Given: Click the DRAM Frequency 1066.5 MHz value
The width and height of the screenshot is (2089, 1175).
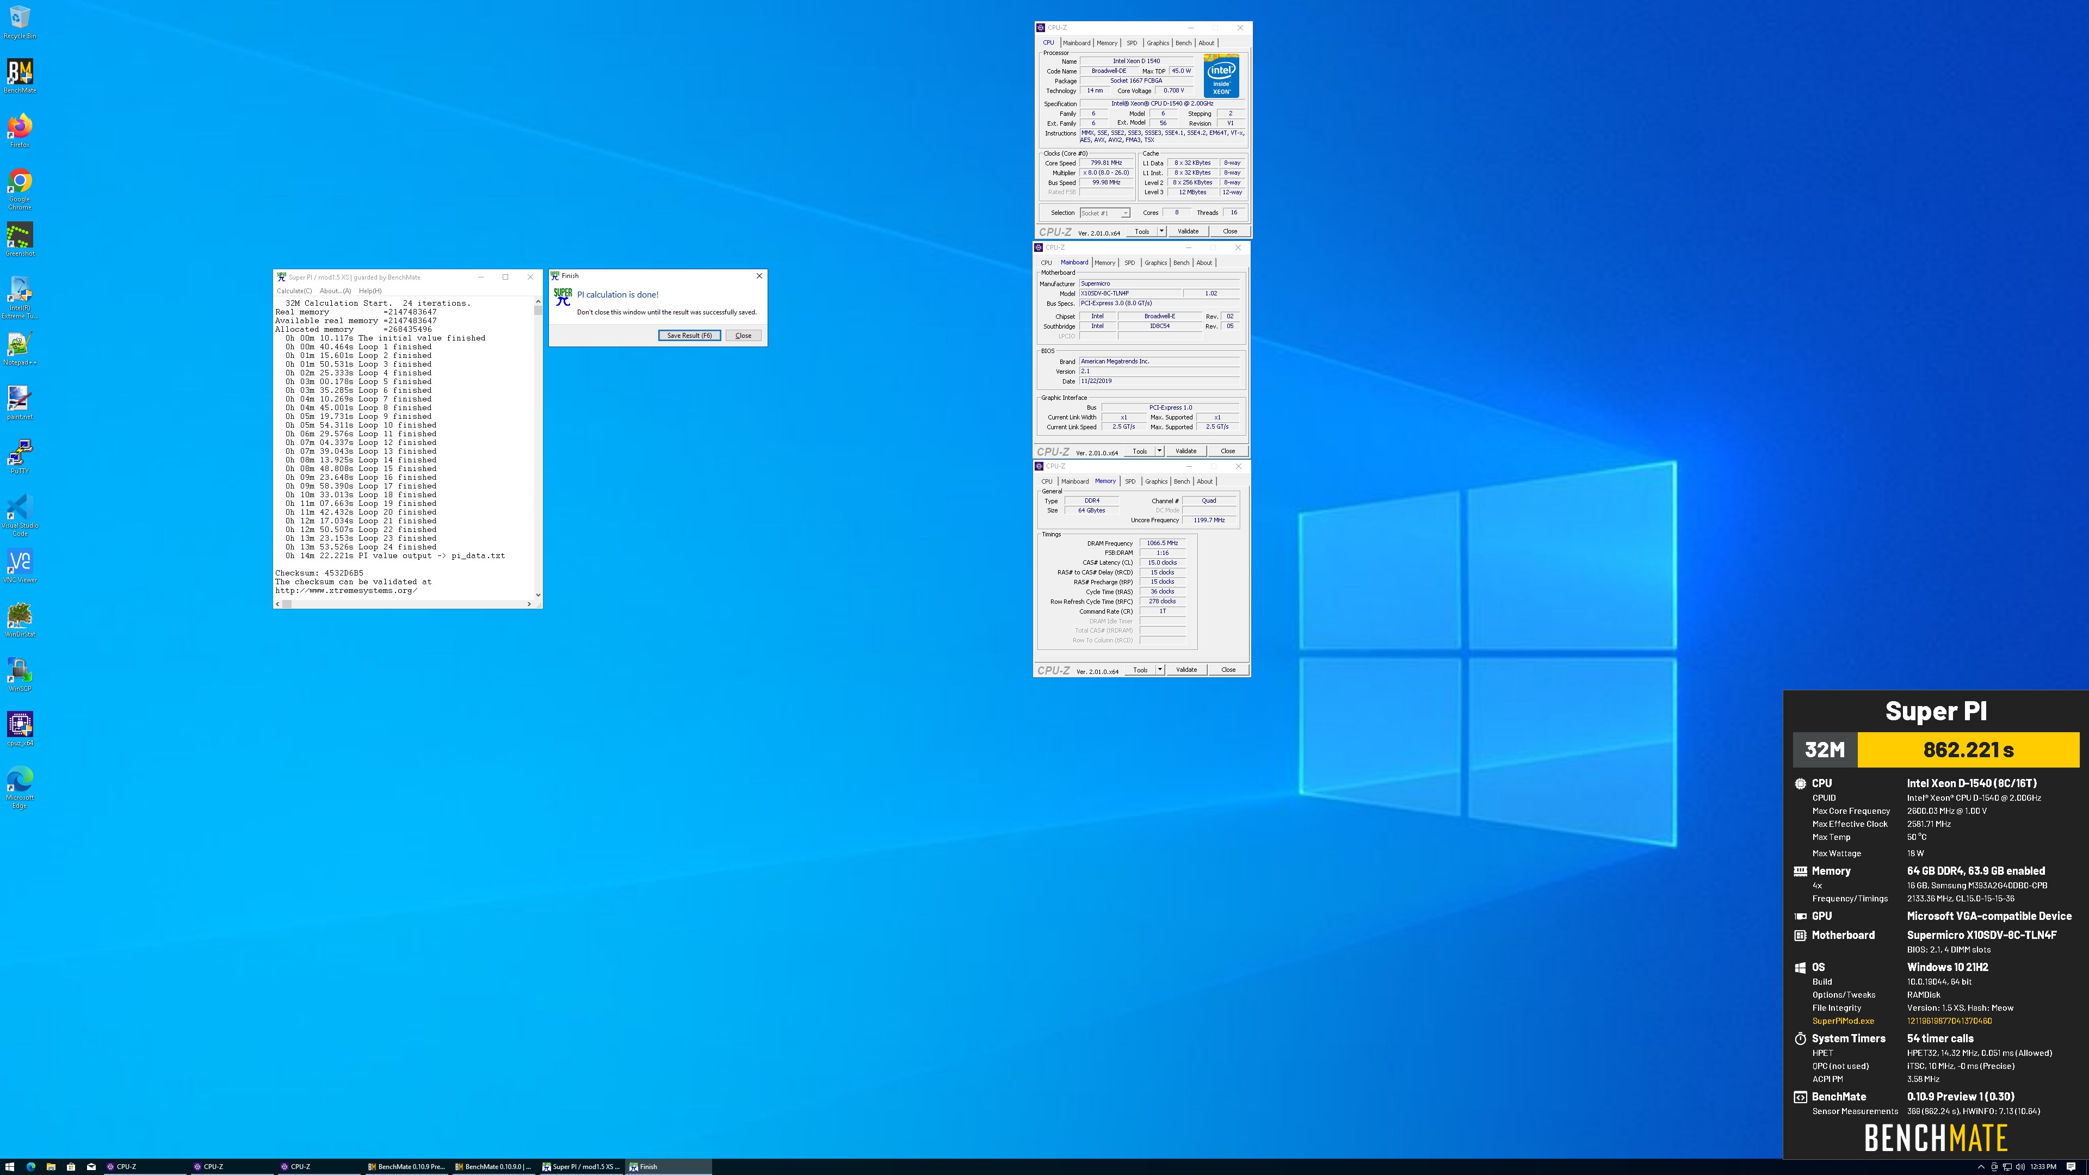Looking at the screenshot, I should point(1162,543).
